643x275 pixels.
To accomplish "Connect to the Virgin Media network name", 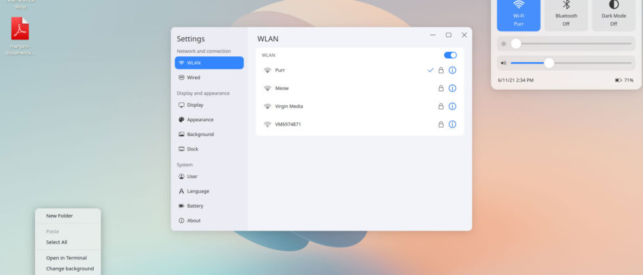I will [x=289, y=106].
